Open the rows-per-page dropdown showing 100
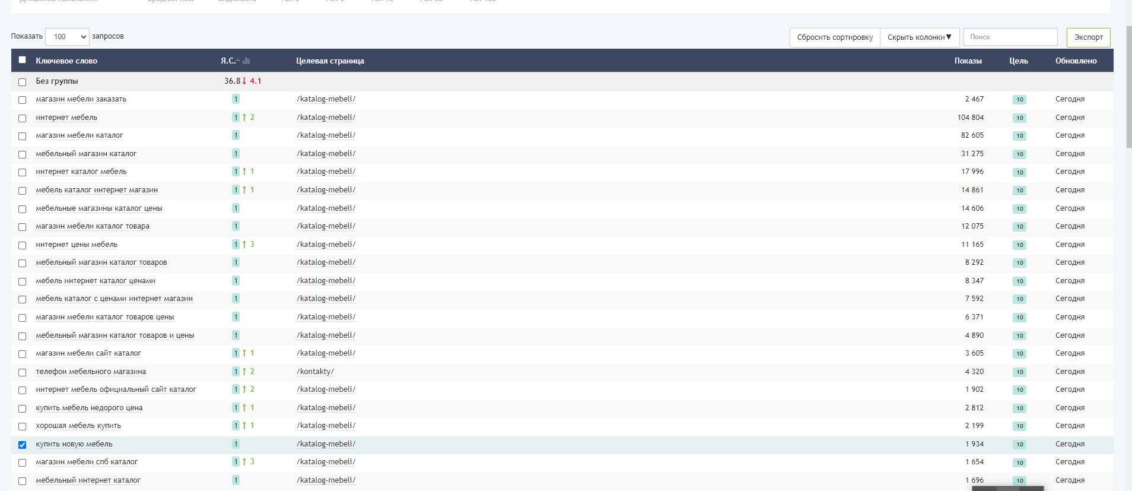 coord(67,37)
